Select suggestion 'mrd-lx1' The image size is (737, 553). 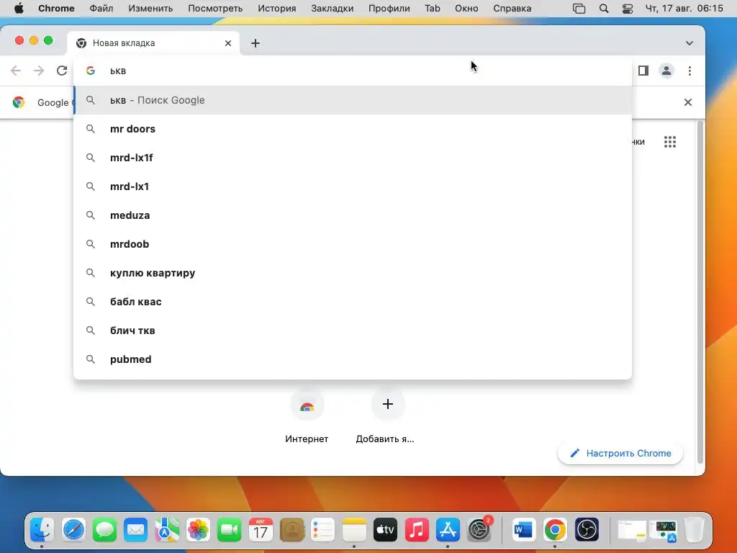[x=353, y=186]
